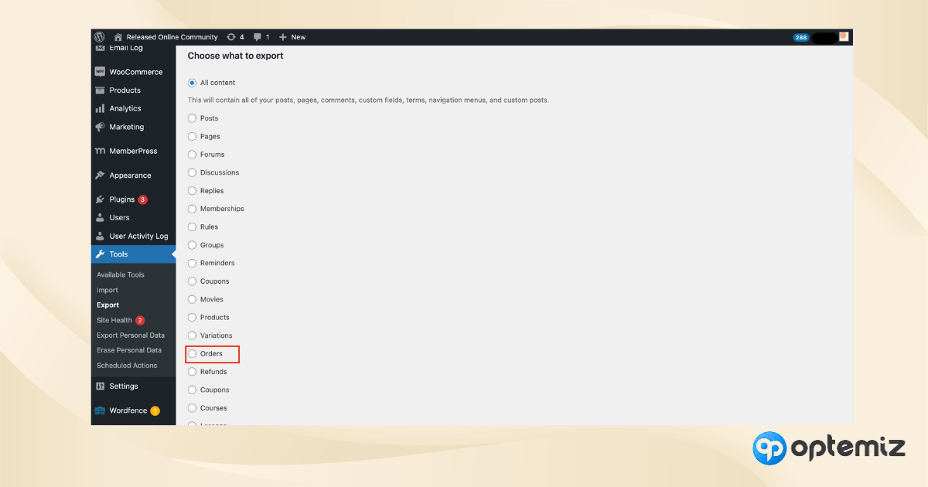Open the comments bubble icon showing 1
Image resolution: width=928 pixels, height=487 pixels.
(x=258, y=37)
